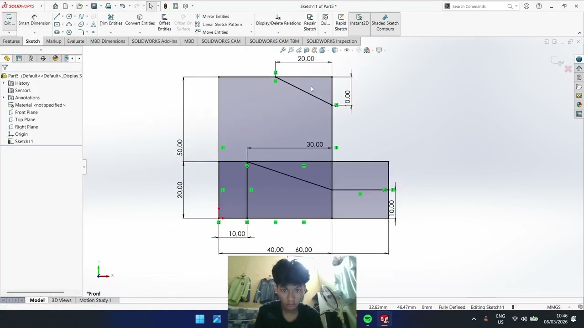Image resolution: width=584 pixels, height=328 pixels.
Task: Open the Windows Start menu
Action: click(x=200, y=319)
